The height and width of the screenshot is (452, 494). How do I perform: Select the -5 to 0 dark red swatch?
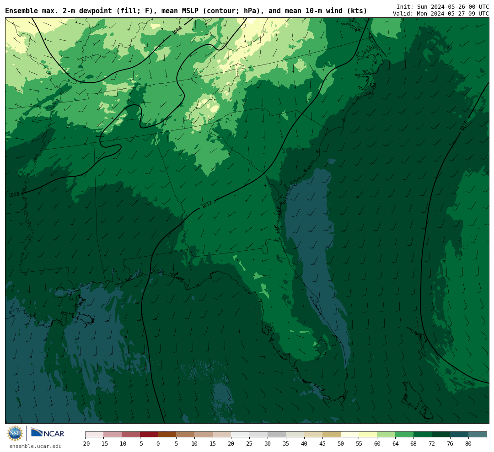click(149, 434)
